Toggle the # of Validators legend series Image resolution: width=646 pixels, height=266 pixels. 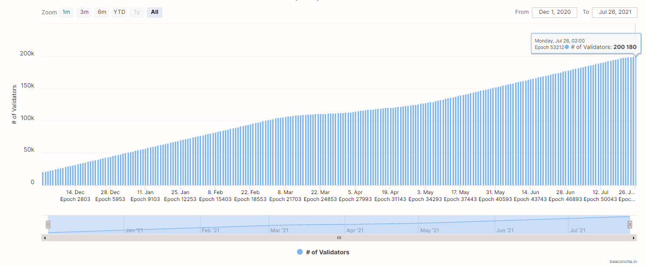[323, 252]
